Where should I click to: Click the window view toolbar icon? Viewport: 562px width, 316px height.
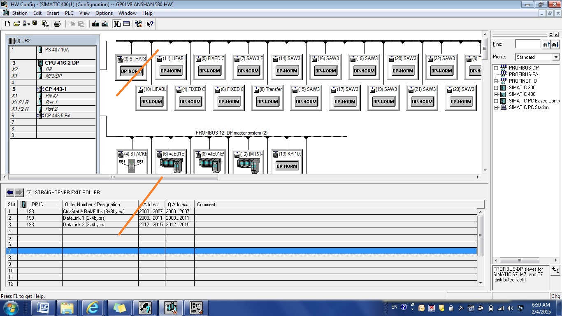coord(126,24)
